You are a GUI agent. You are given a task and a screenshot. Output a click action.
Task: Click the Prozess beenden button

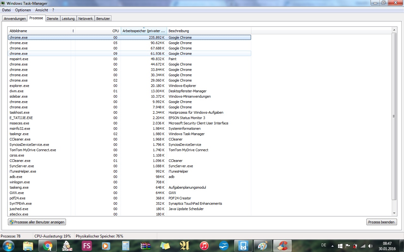click(381, 222)
